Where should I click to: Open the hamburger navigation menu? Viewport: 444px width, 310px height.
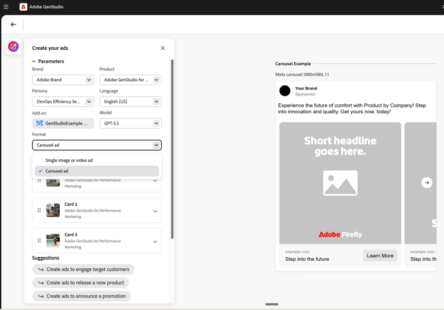6,7
